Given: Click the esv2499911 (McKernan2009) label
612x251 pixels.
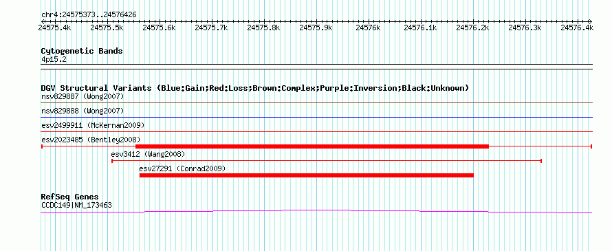Looking at the screenshot, I should click(x=93, y=125).
